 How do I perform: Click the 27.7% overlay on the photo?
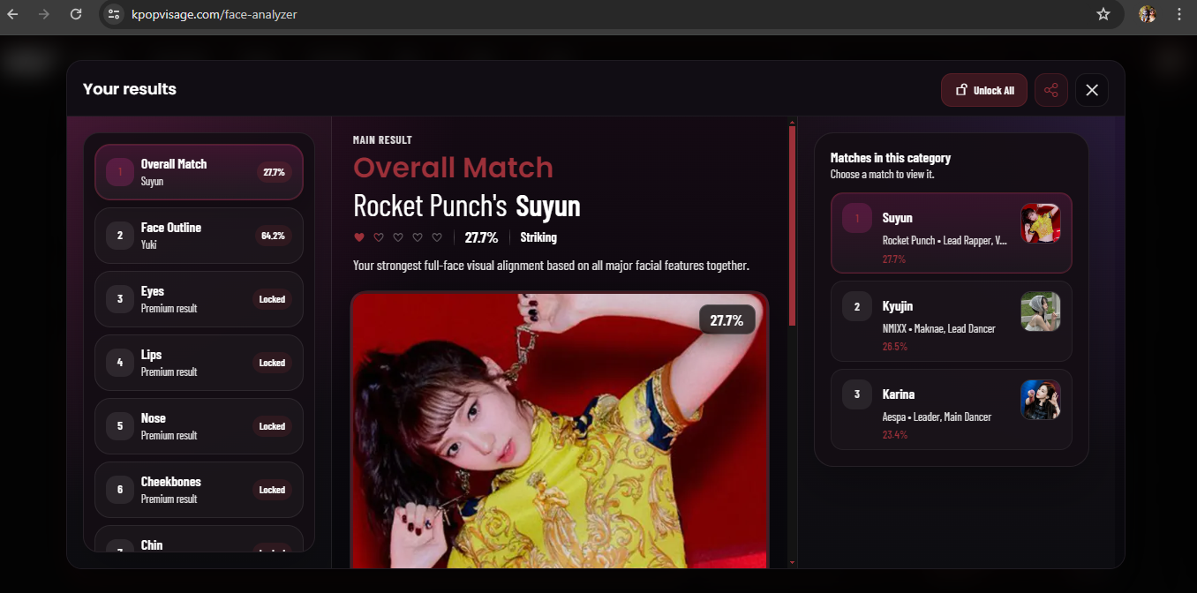[x=726, y=320]
